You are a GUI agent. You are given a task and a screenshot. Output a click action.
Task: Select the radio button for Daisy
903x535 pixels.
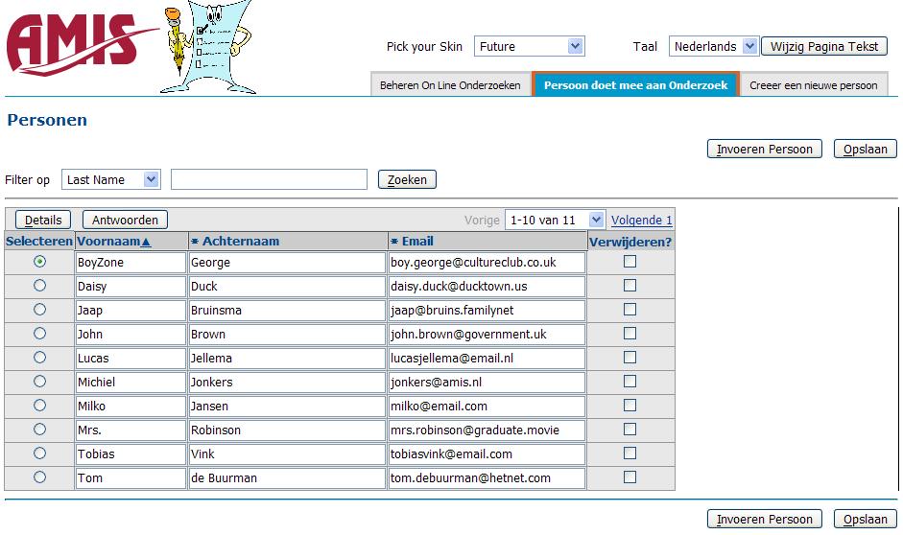[x=39, y=286]
